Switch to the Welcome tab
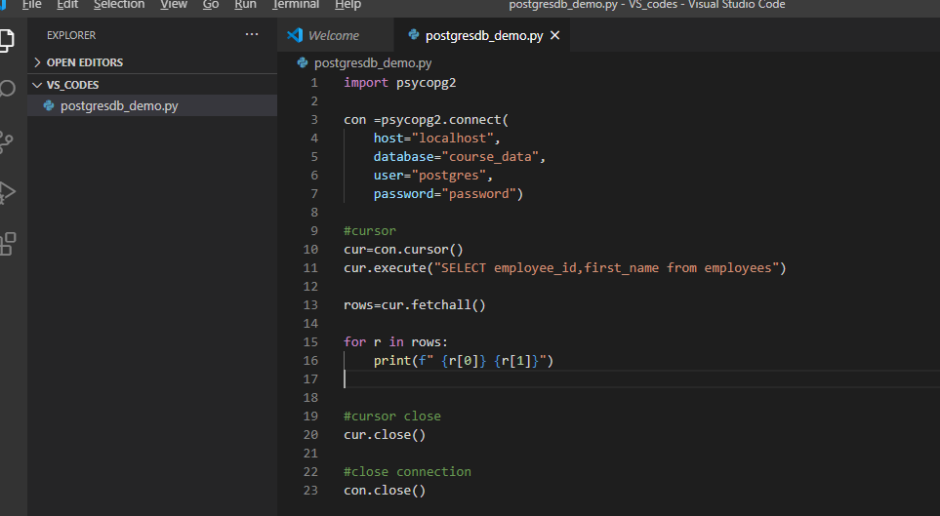The height and width of the screenshot is (516, 940). [336, 35]
